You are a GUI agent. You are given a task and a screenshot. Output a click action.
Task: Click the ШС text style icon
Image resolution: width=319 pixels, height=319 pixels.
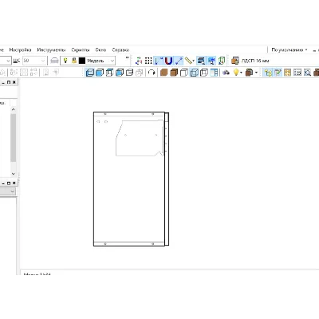pyautogui.click(x=17, y=61)
